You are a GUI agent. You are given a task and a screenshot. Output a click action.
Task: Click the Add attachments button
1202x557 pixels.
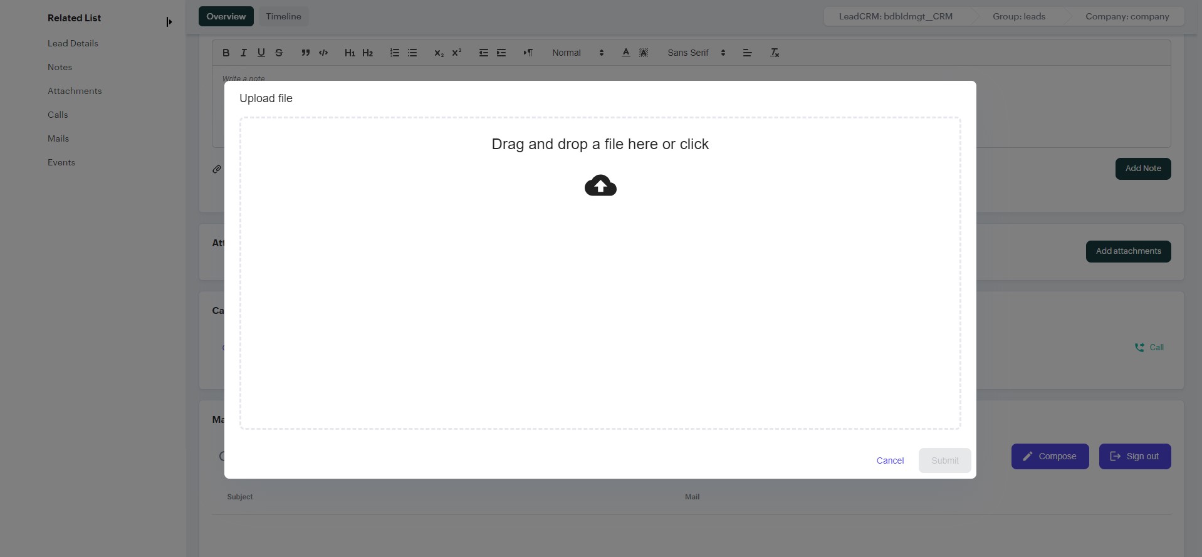click(x=1128, y=251)
